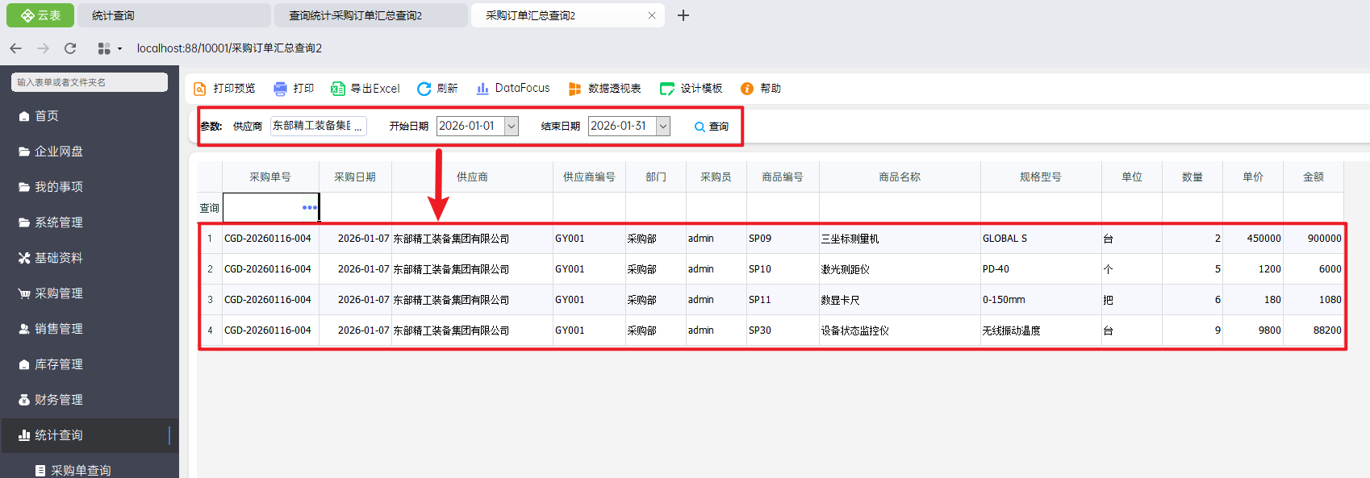Click the 采购日期 column header

pyautogui.click(x=355, y=177)
